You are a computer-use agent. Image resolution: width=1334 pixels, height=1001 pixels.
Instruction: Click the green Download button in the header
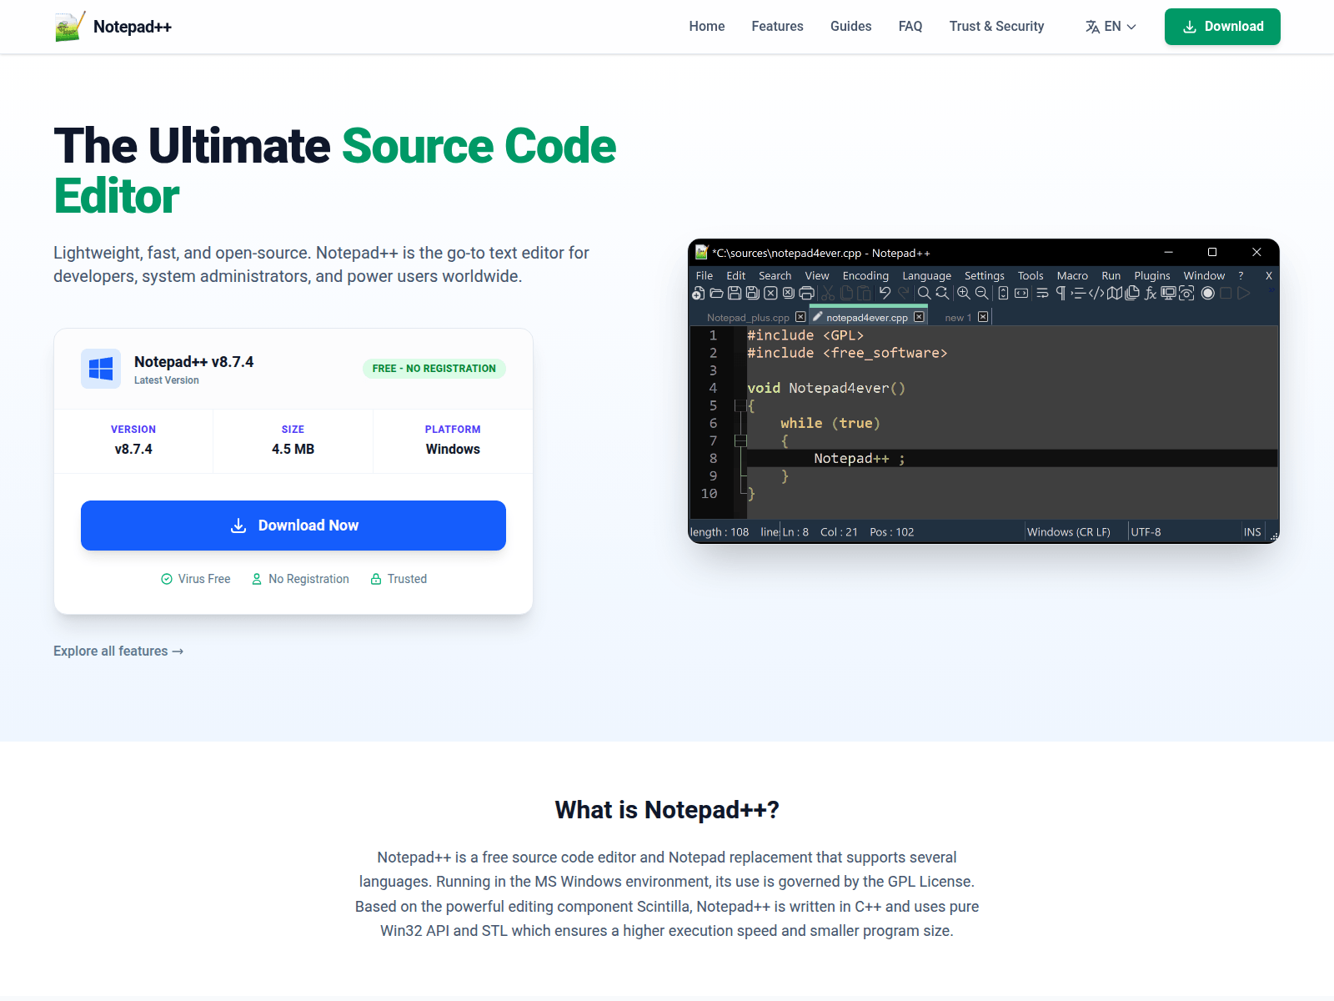(x=1222, y=27)
